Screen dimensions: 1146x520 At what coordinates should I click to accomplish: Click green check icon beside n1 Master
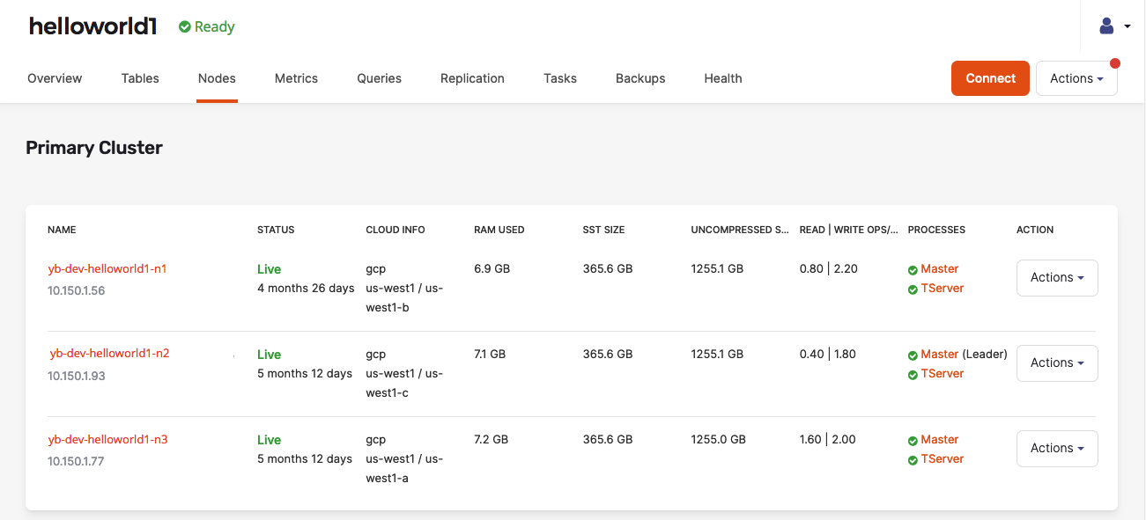913,270
